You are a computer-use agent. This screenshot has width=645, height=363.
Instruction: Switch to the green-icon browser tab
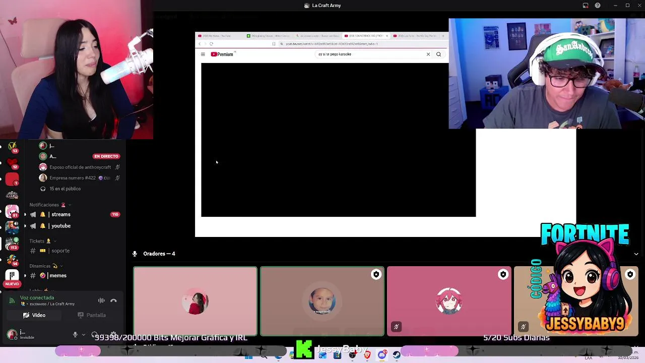[268, 36]
